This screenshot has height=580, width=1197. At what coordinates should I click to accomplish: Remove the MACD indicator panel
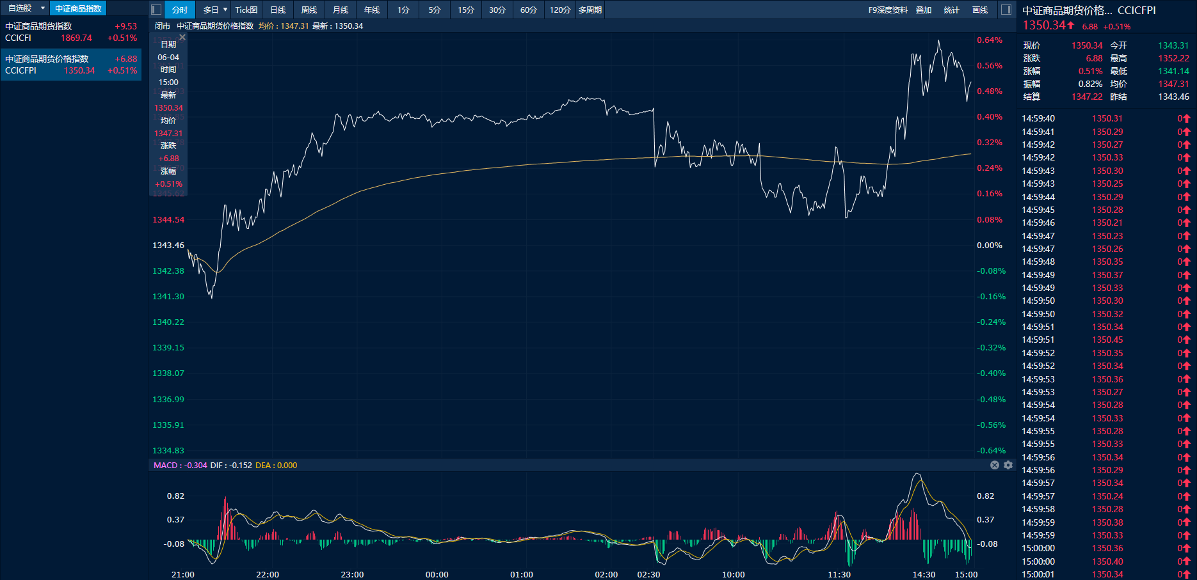click(995, 465)
